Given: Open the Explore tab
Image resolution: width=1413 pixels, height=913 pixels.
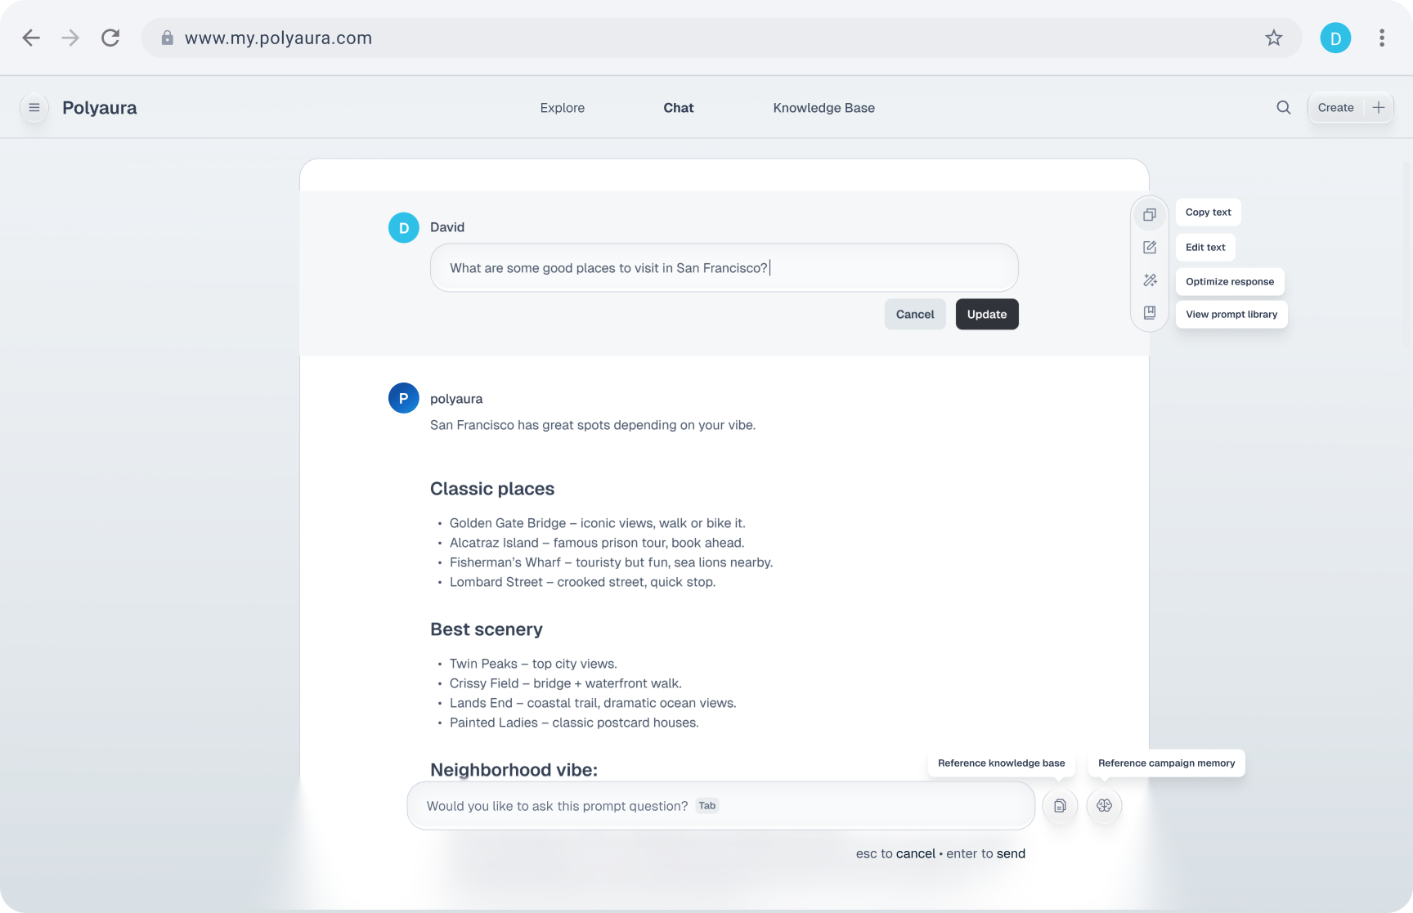Looking at the screenshot, I should pyautogui.click(x=563, y=108).
